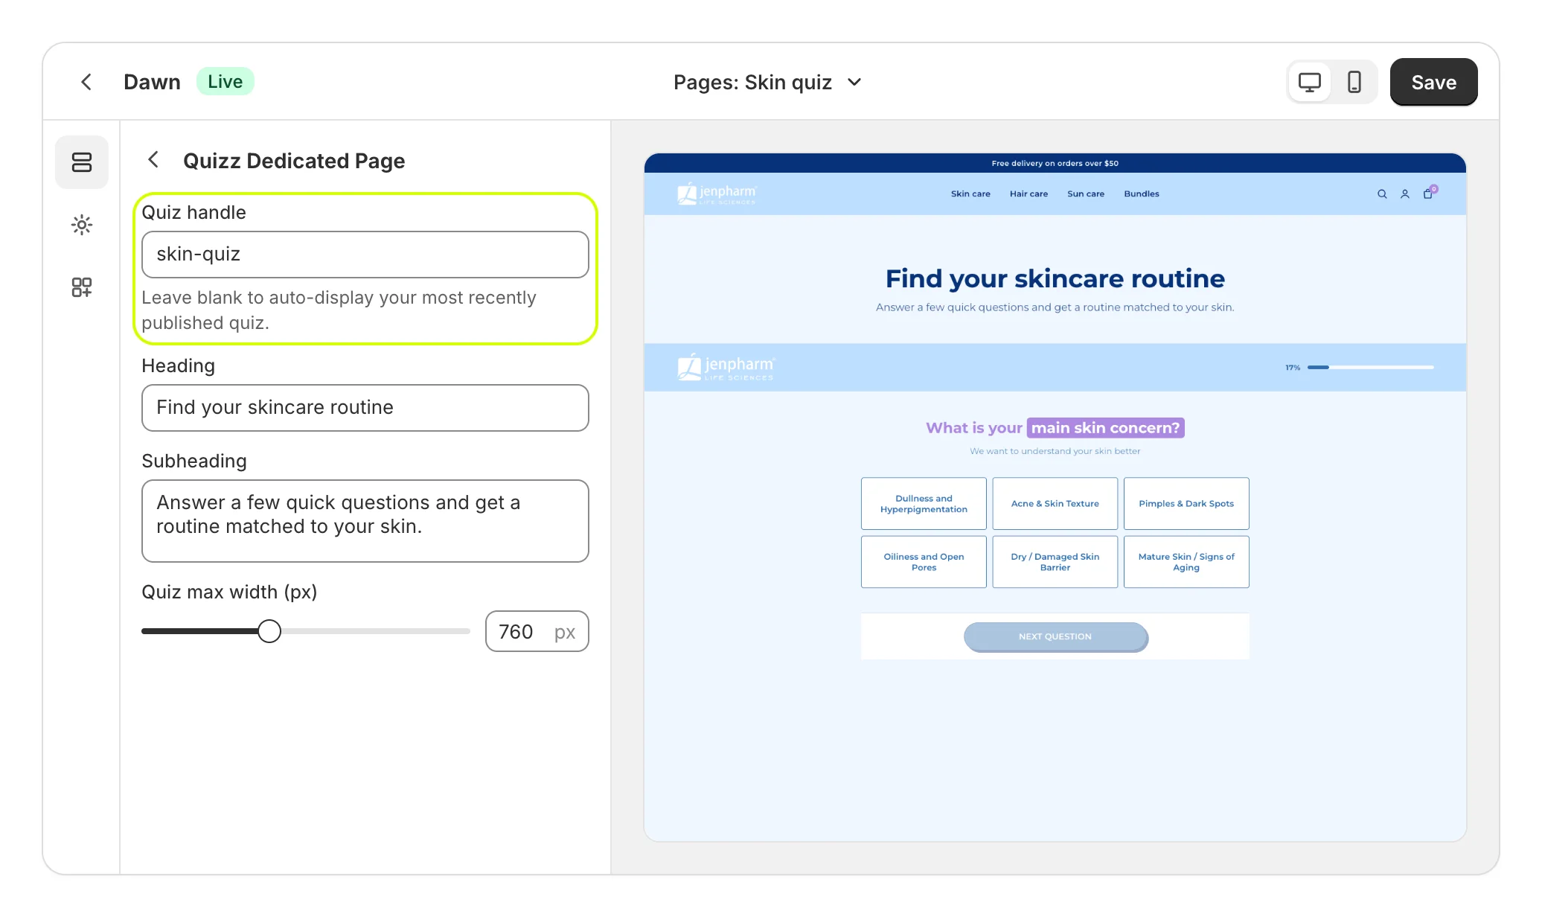The width and height of the screenshot is (1542, 917).
Task: Click the search icon in store header
Action: coord(1382,194)
